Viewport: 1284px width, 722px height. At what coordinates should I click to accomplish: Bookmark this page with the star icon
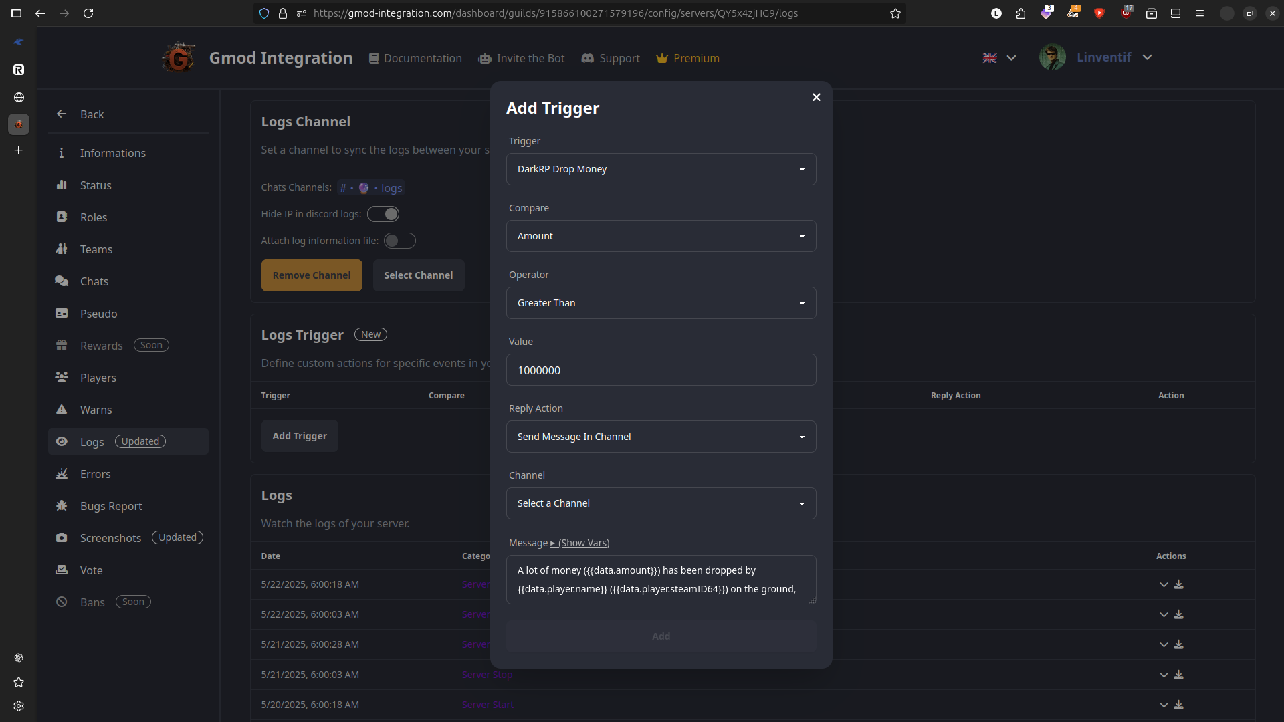click(x=895, y=13)
